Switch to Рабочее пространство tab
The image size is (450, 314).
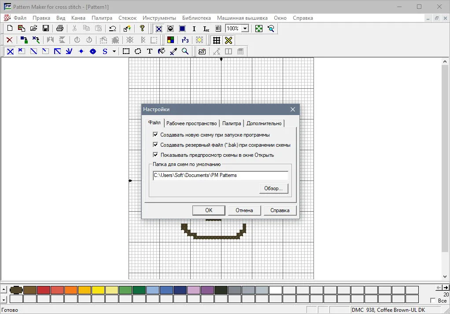(x=192, y=123)
